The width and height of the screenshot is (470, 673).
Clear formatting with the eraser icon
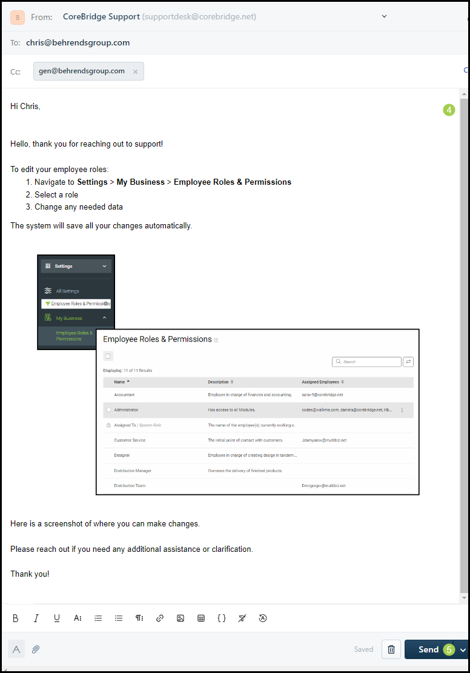(242, 618)
